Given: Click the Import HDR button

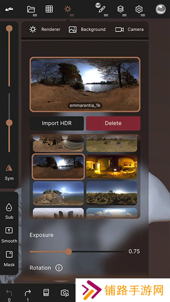Looking at the screenshot, I should [x=57, y=123].
